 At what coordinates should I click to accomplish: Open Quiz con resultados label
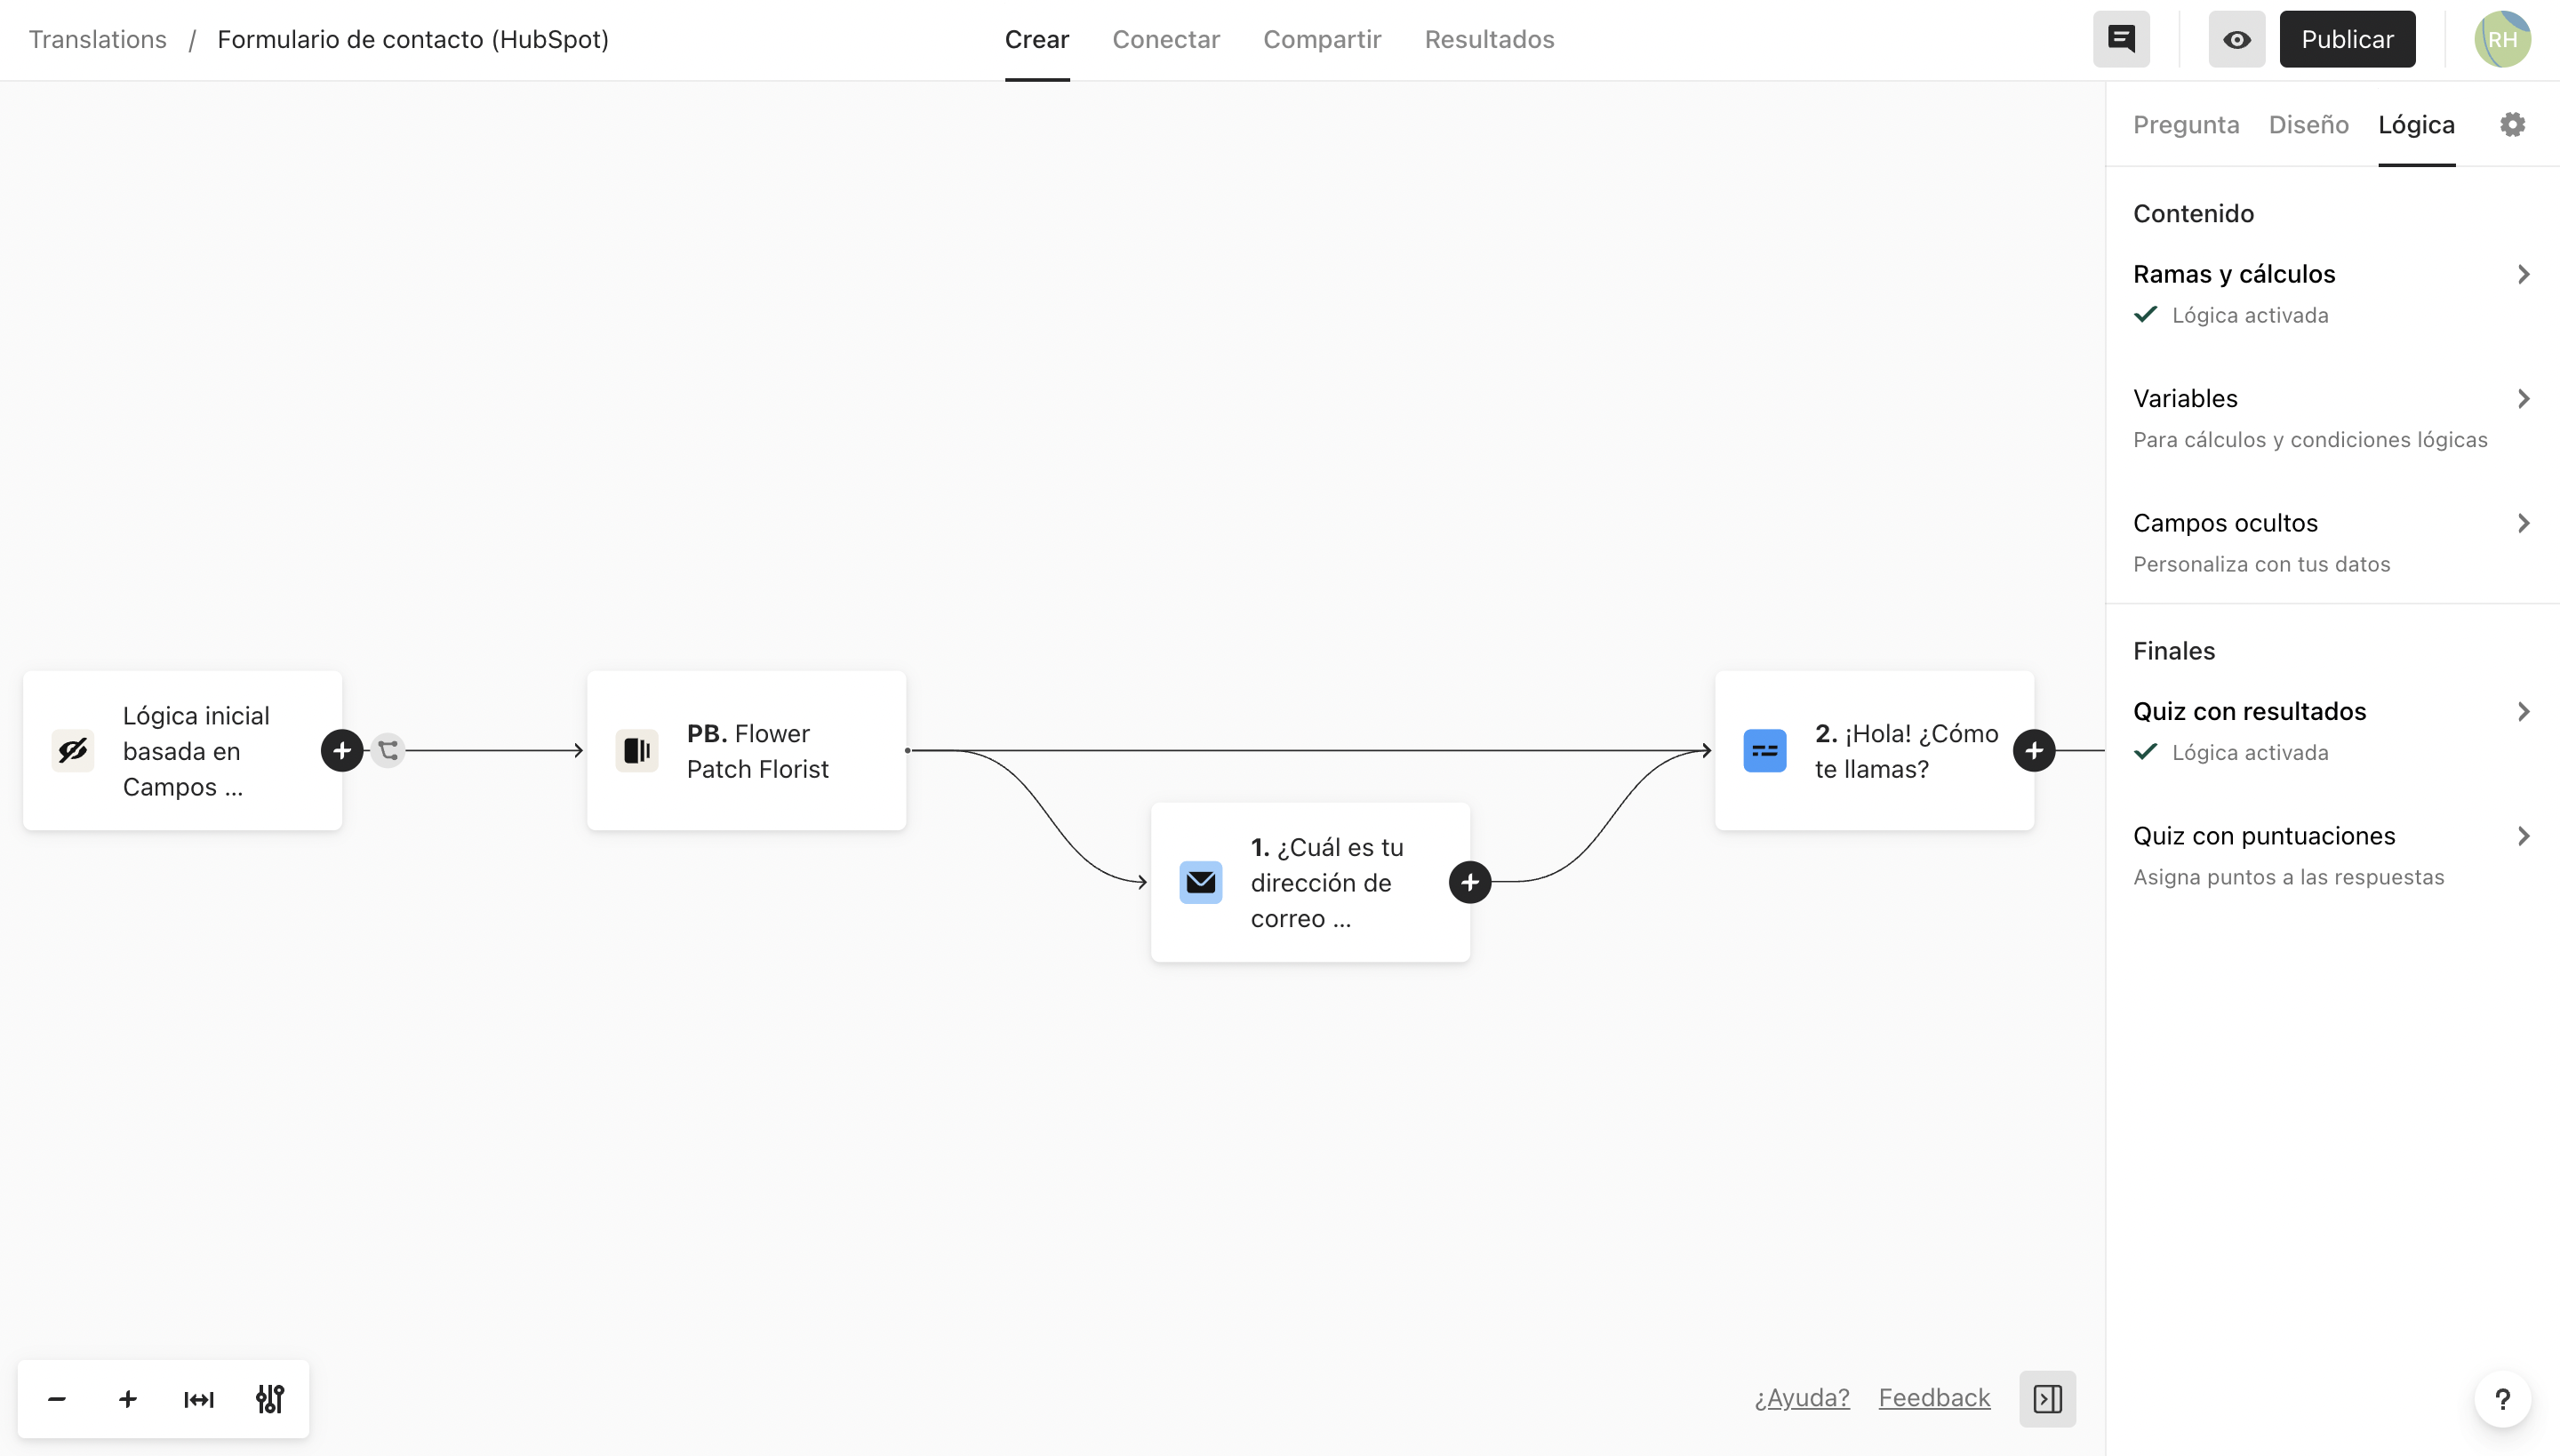point(2249,711)
